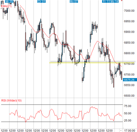Select the yellow horizontal support line
The image size is (137, 132).
[92, 63]
